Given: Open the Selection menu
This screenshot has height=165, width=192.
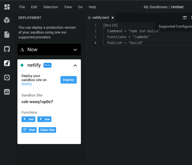Looking at the screenshot, I should [x=51, y=7].
